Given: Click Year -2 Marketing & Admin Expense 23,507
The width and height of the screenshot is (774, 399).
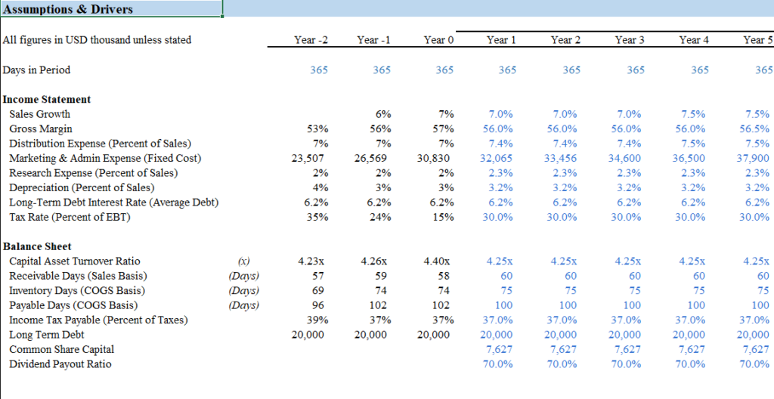Looking at the screenshot, I should coord(308,159).
